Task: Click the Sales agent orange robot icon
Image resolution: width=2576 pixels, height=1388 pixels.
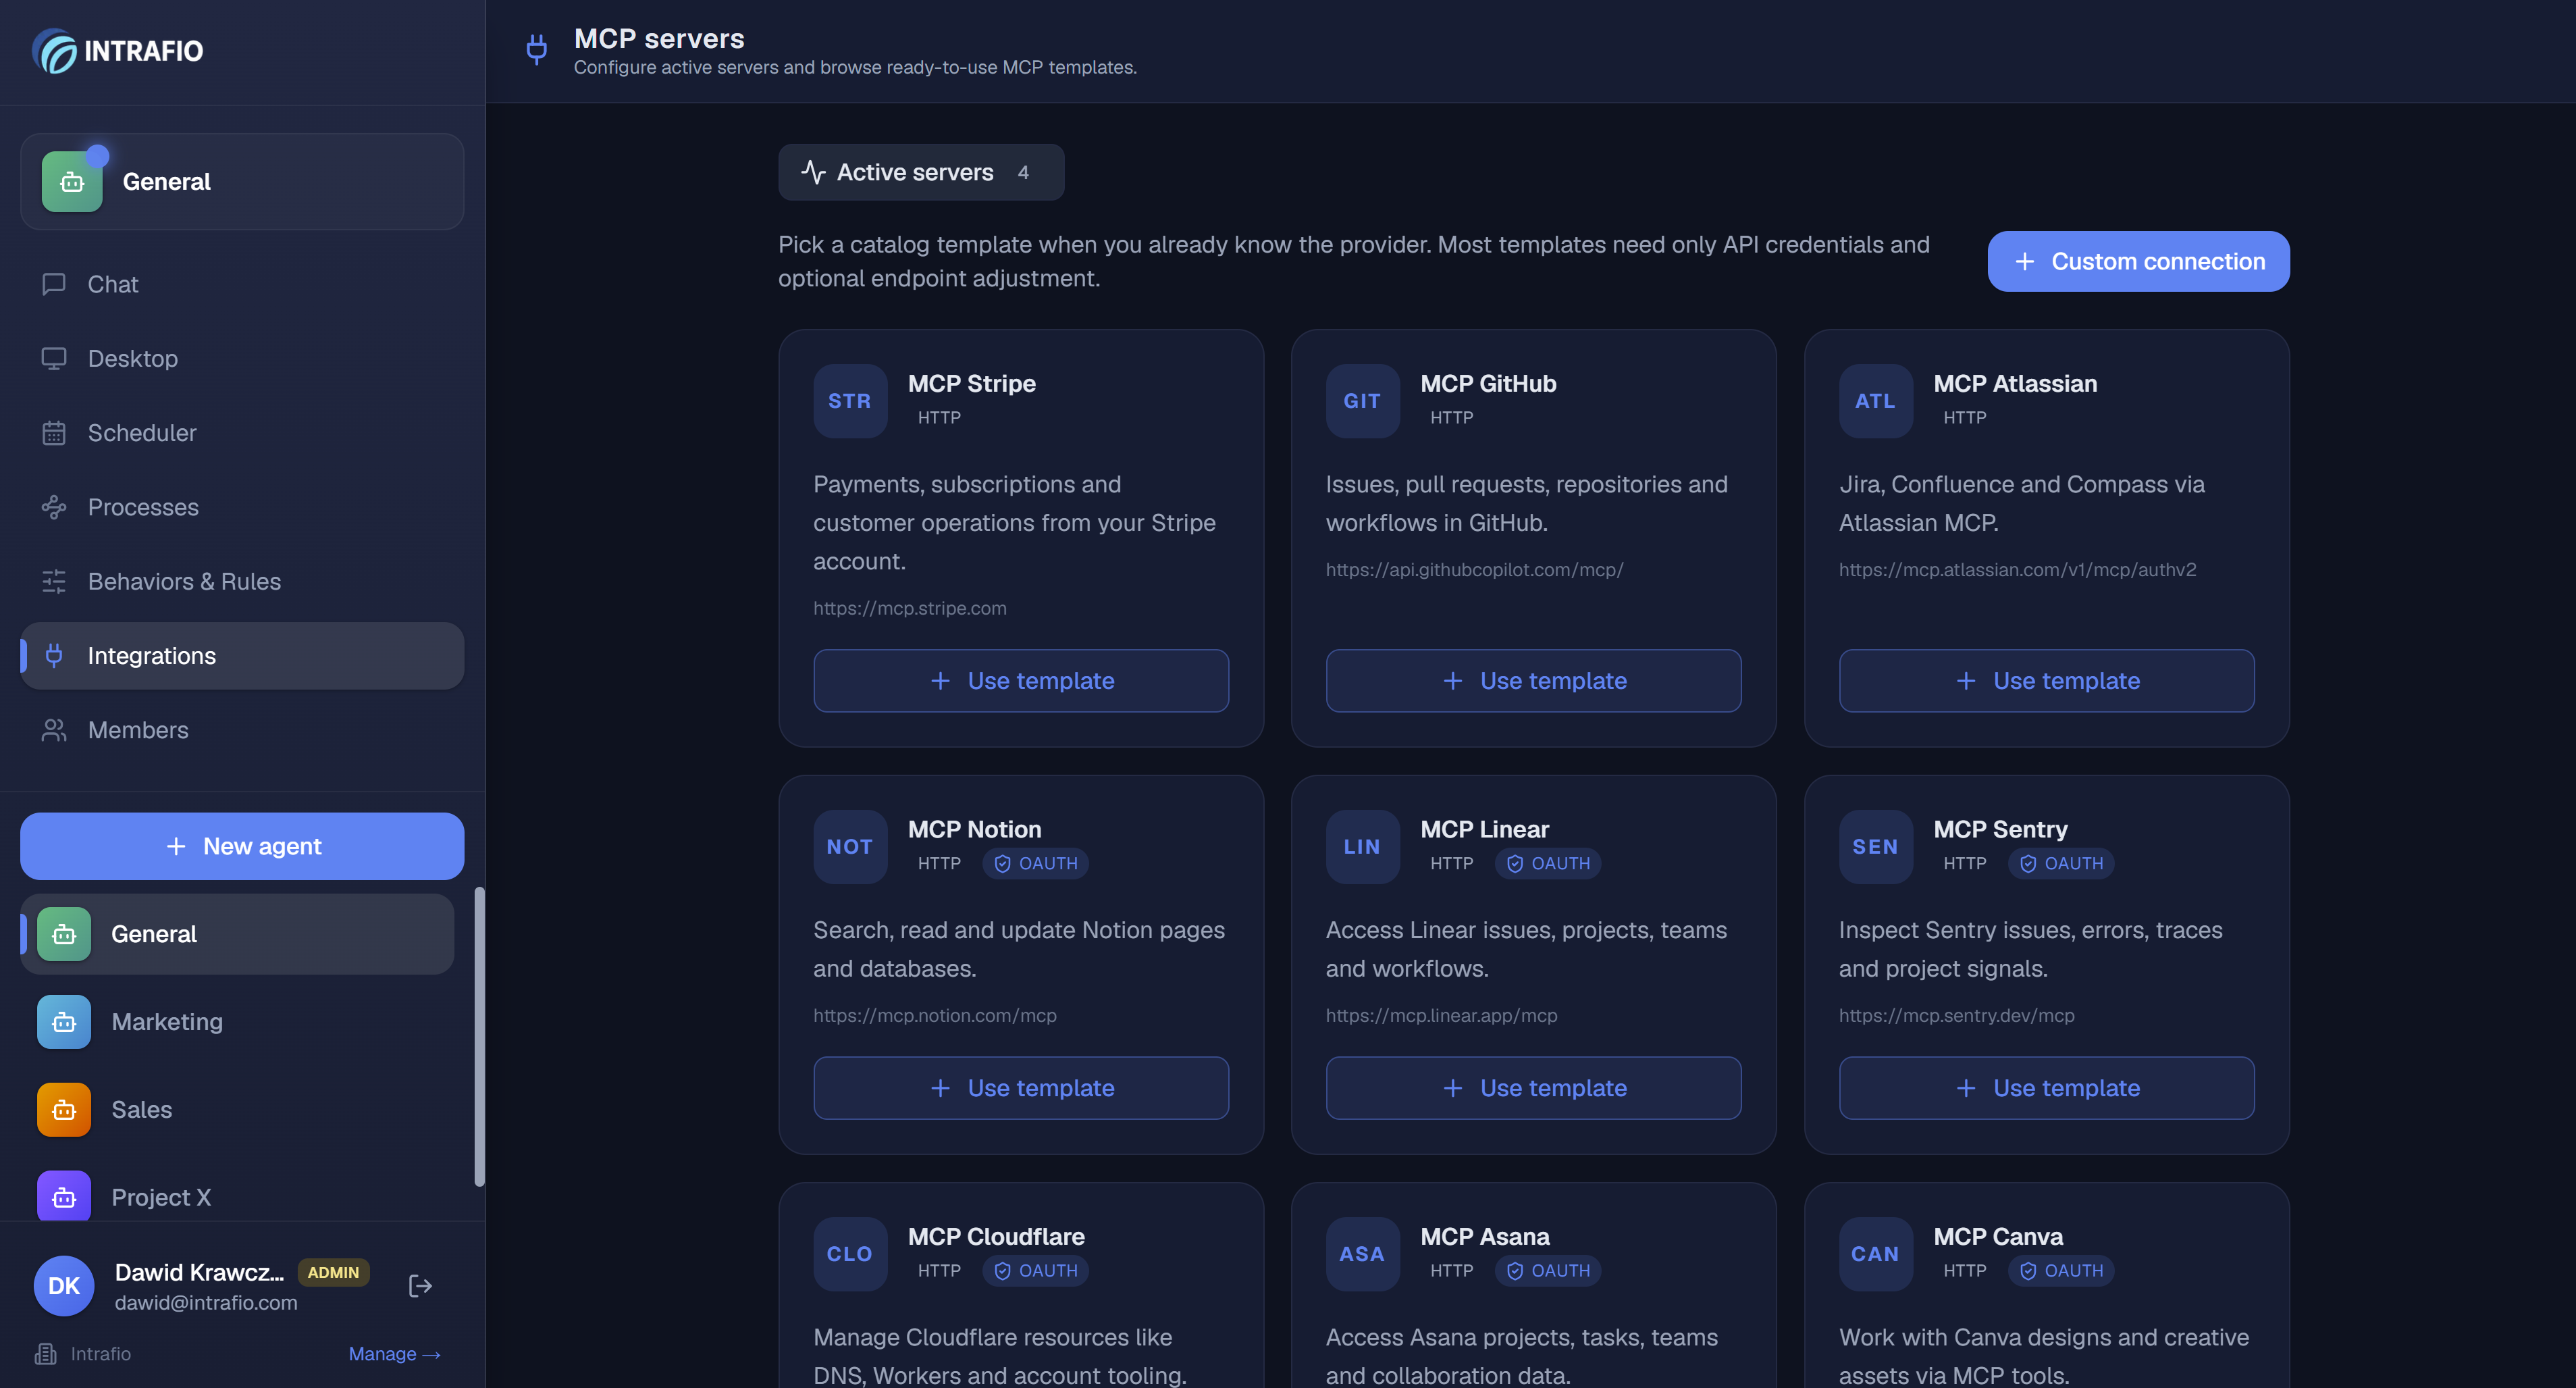Action: (x=64, y=1110)
